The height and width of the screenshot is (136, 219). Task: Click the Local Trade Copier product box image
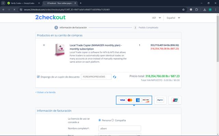60,50
